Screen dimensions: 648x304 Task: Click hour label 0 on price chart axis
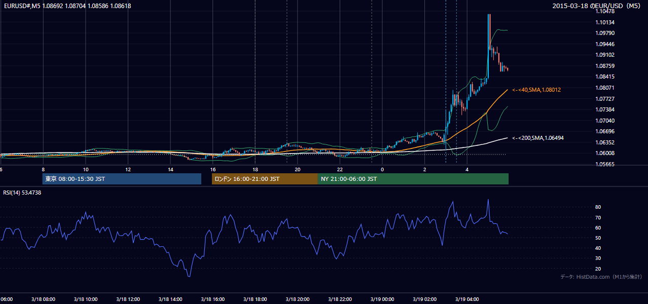pos(382,169)
